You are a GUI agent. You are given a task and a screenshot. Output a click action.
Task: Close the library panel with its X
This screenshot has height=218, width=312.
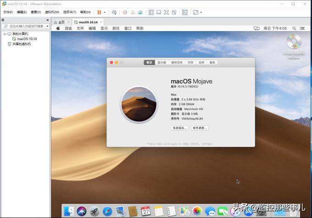click(48, 20)
